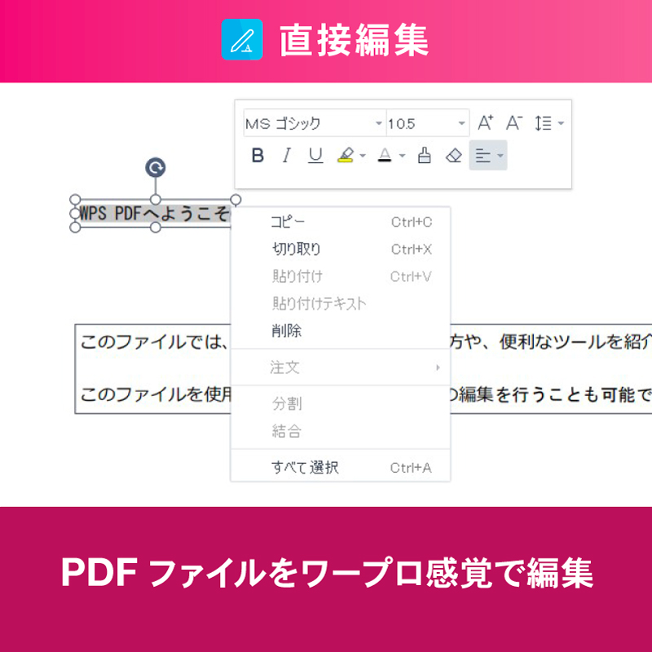Viewport: 652px width, 652px height.
Task: Click the line spacing icon
Action: (544, 123)
